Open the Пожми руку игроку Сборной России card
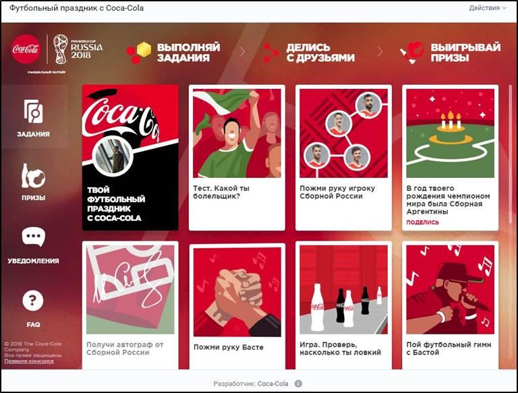The height and width of the screenshot is (393, 518). click(343, 158)
